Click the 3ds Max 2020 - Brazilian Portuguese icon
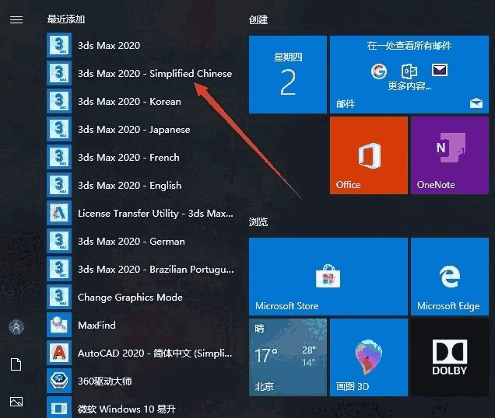The image size is (495, 418). pos(59,269)
